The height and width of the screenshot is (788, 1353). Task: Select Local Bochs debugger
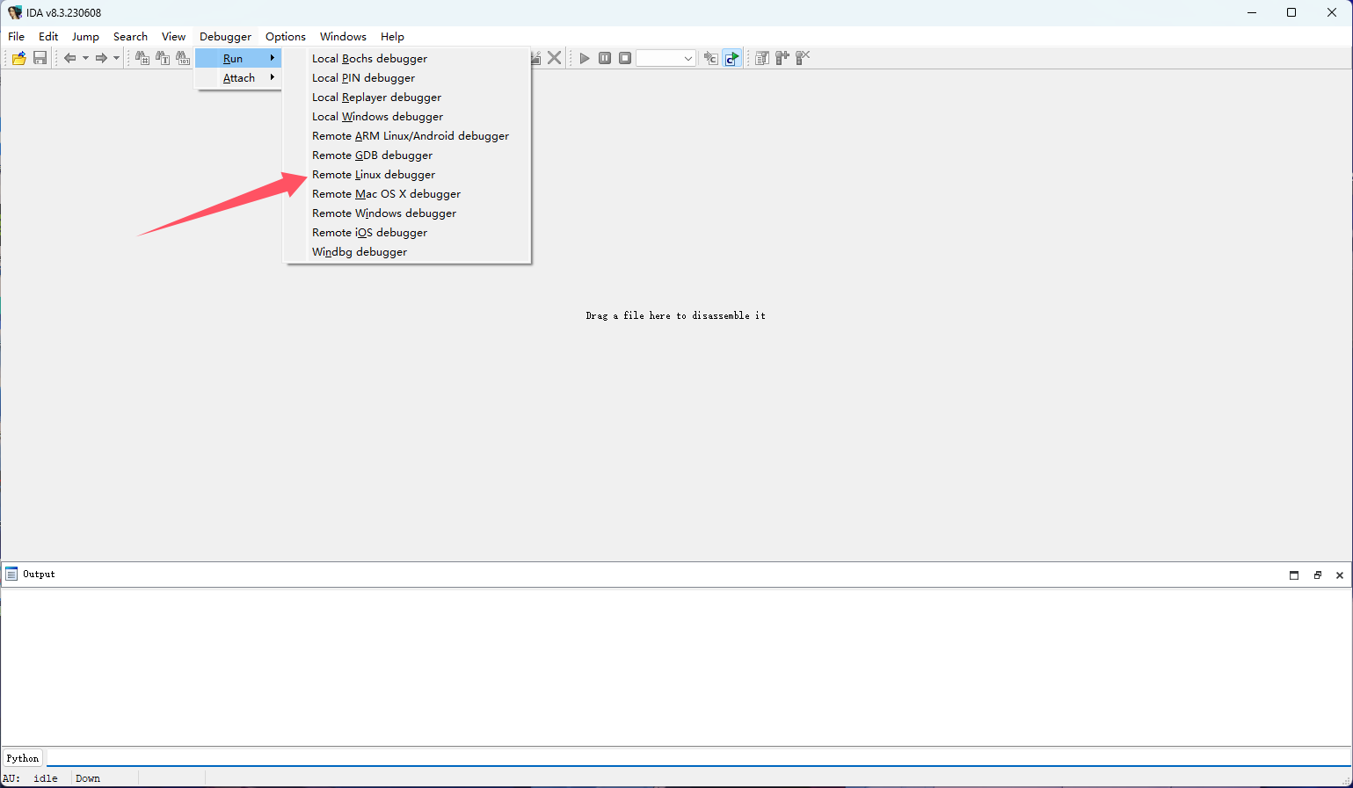(x=408, y=58)
